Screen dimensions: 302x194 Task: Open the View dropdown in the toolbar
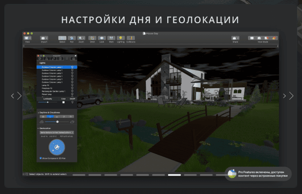coord(27,38)
